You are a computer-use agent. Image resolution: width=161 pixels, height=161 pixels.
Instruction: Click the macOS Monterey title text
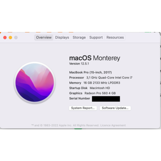pyautogui.click(x=95, y=58)
